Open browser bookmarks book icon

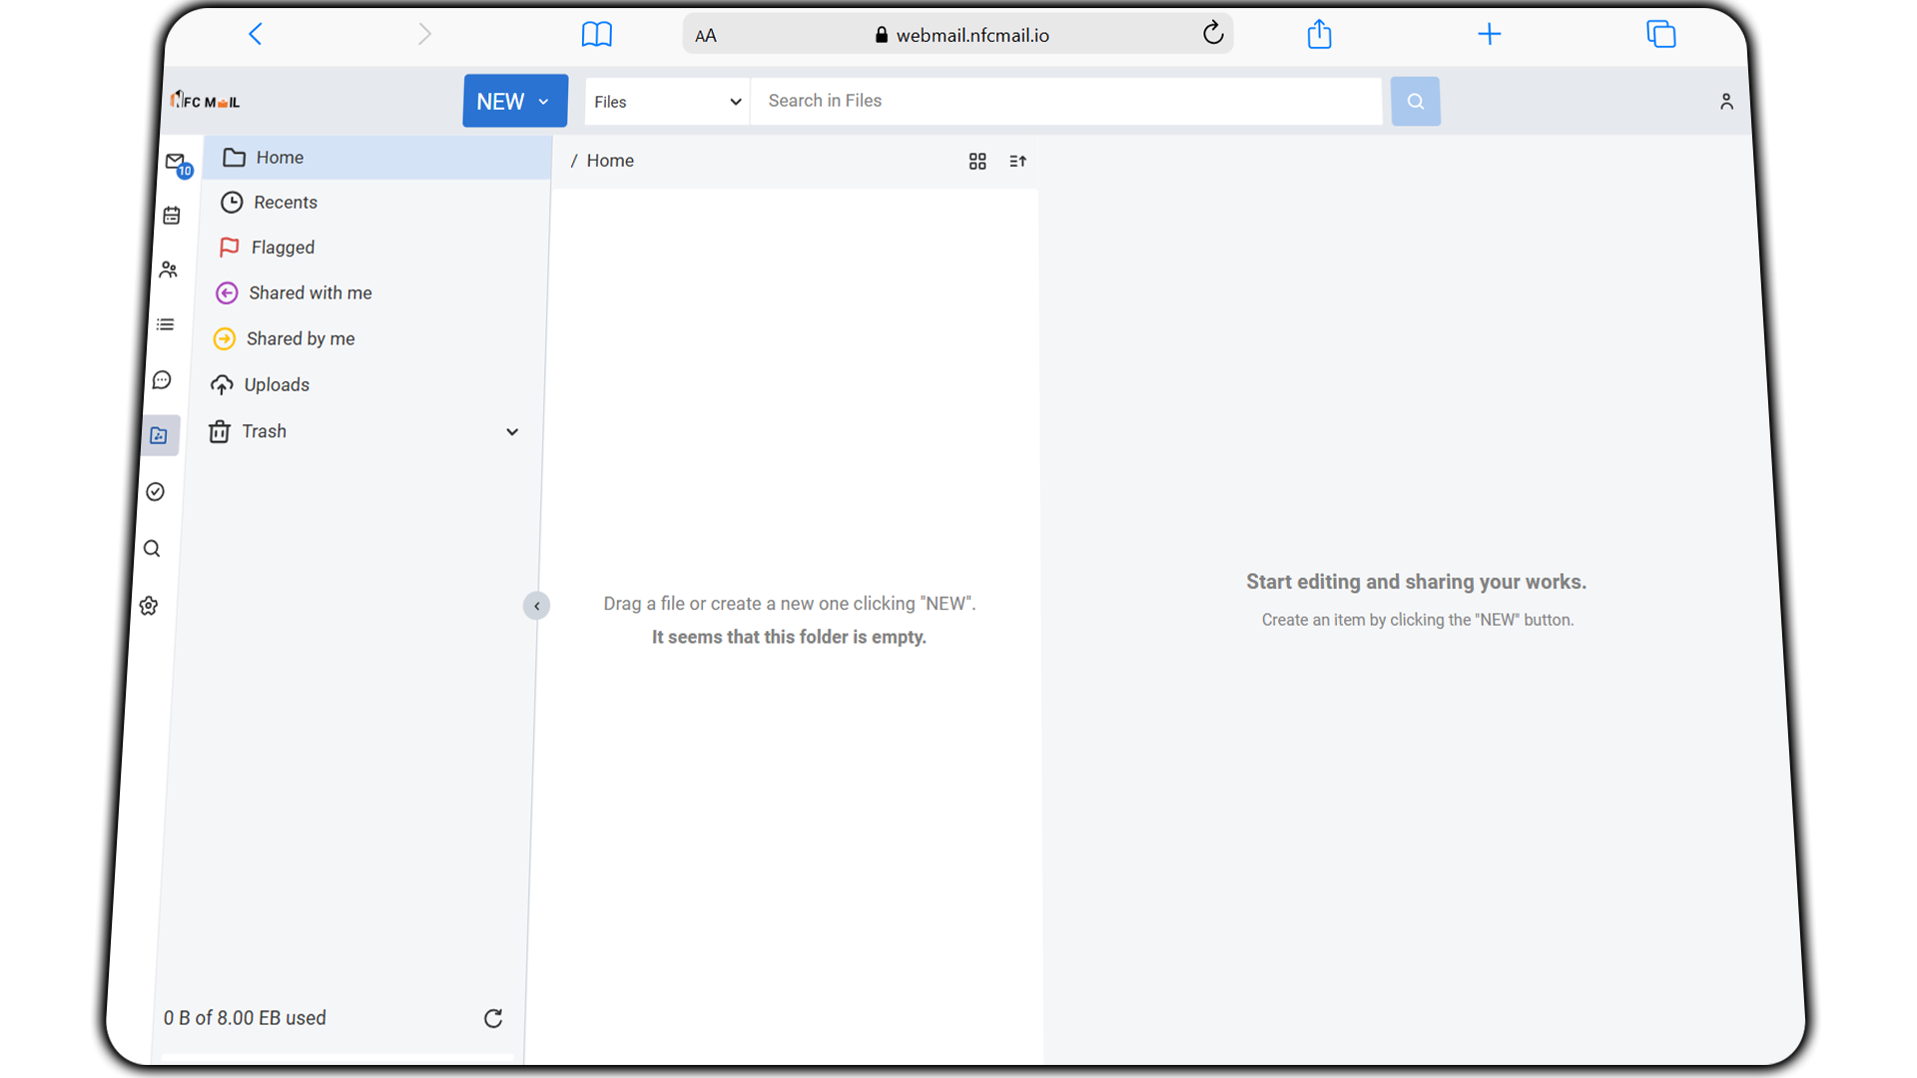[597, 34]
